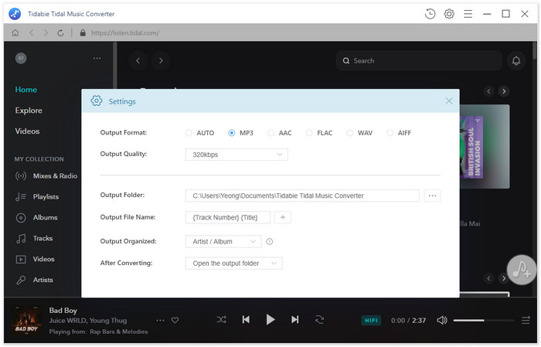Viewport: 541px width, 347px height.
Task: Expand the After Converting dropdown
Action: click(233, 264)
